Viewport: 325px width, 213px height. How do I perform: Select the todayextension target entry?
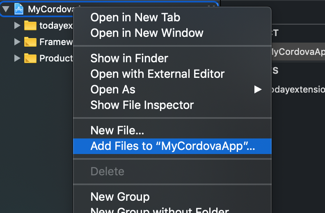coord(298,89)
